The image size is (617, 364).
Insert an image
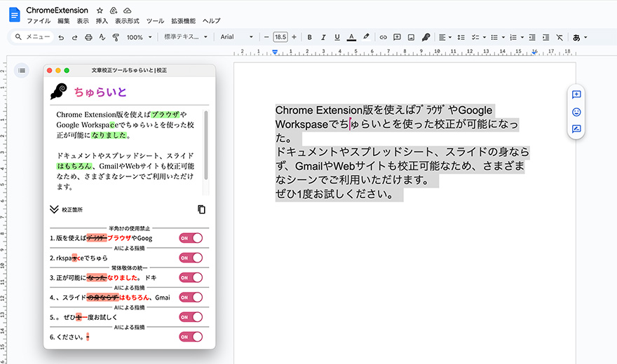pos(411,37)
